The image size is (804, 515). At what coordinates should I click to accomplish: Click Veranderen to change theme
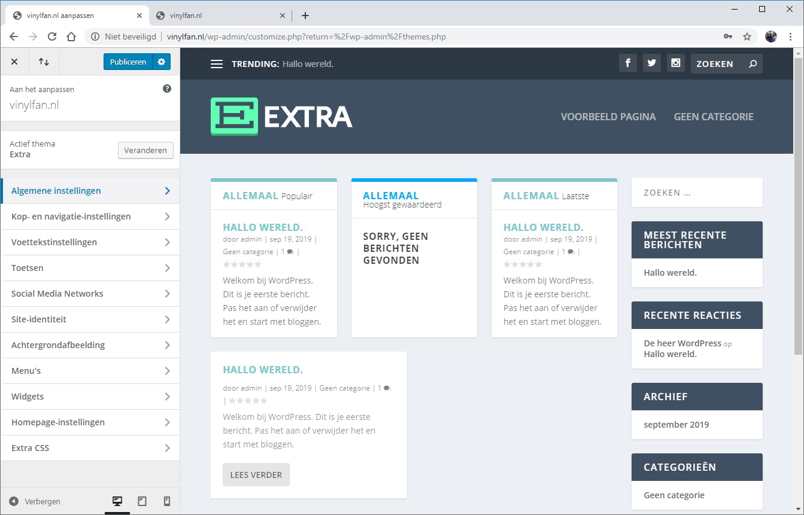coord(145,150)
